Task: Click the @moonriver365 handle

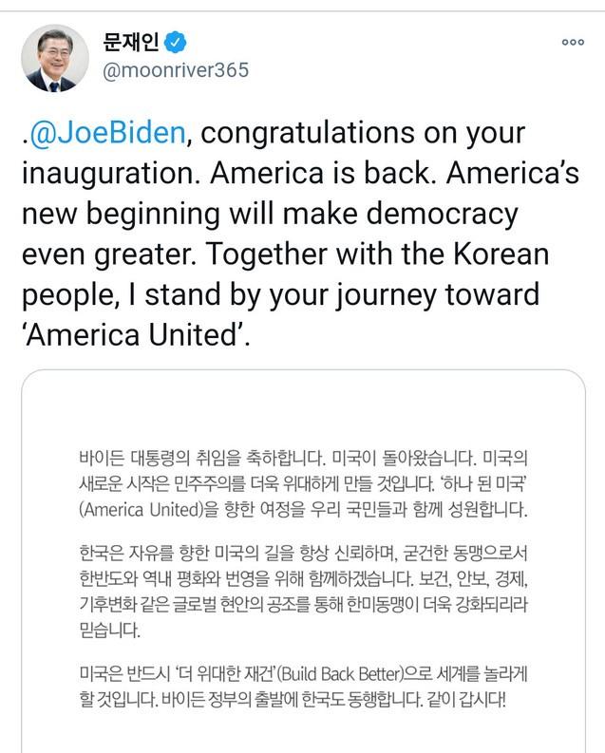Action: click(175, 72)
